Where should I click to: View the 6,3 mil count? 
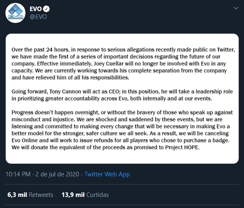tap(17, 195)
